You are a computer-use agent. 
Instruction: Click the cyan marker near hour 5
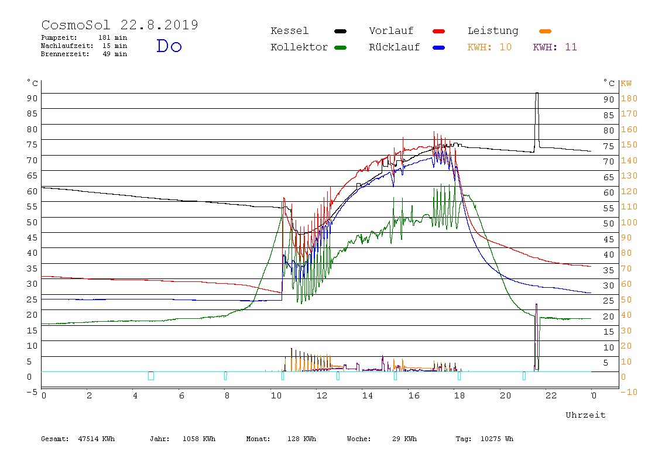click(x=151, y=376)
